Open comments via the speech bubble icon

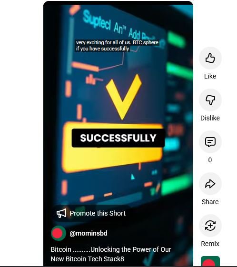(x=210, y=142)
